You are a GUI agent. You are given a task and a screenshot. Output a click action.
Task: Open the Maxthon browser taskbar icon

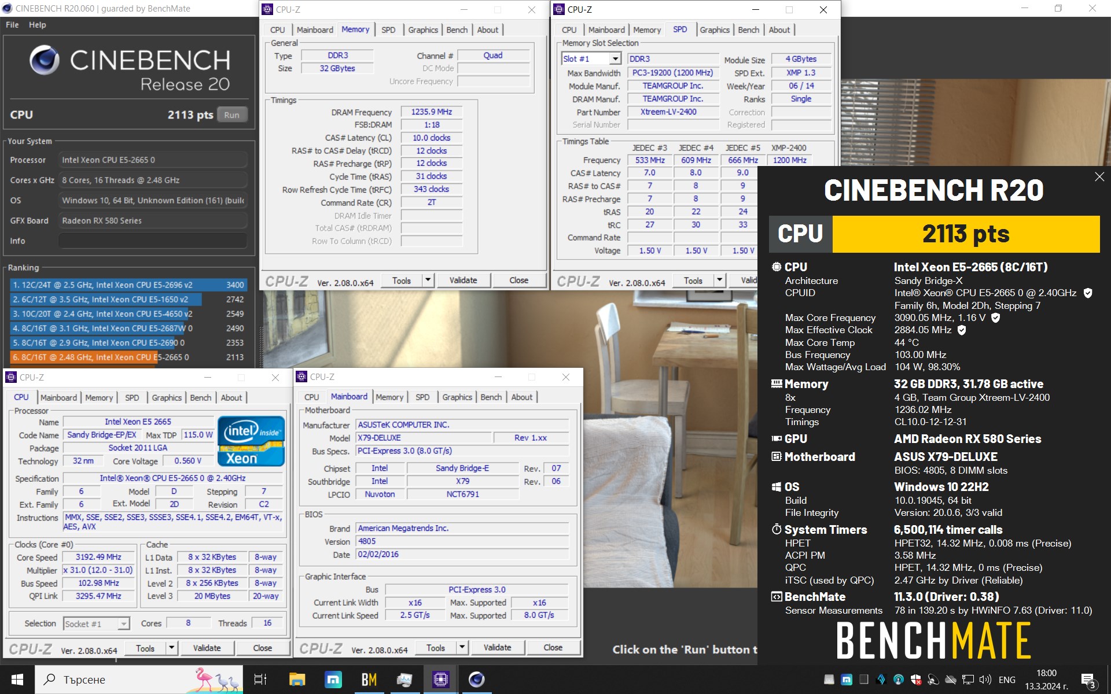(333, 680)
